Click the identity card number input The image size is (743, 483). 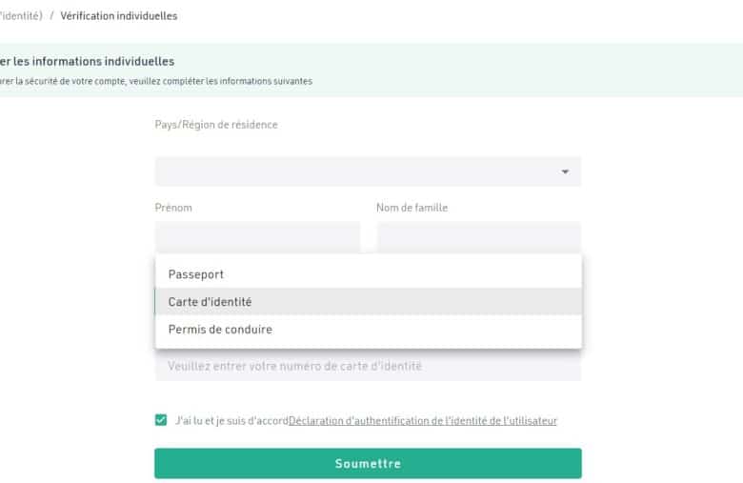[x=368, y=366]
